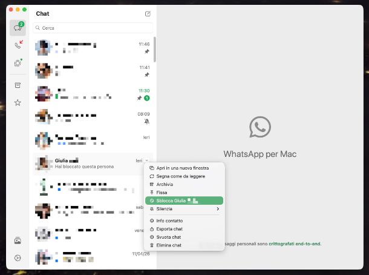
Task: Choose Archivia from context menu
Action: [x=184, y=184]
